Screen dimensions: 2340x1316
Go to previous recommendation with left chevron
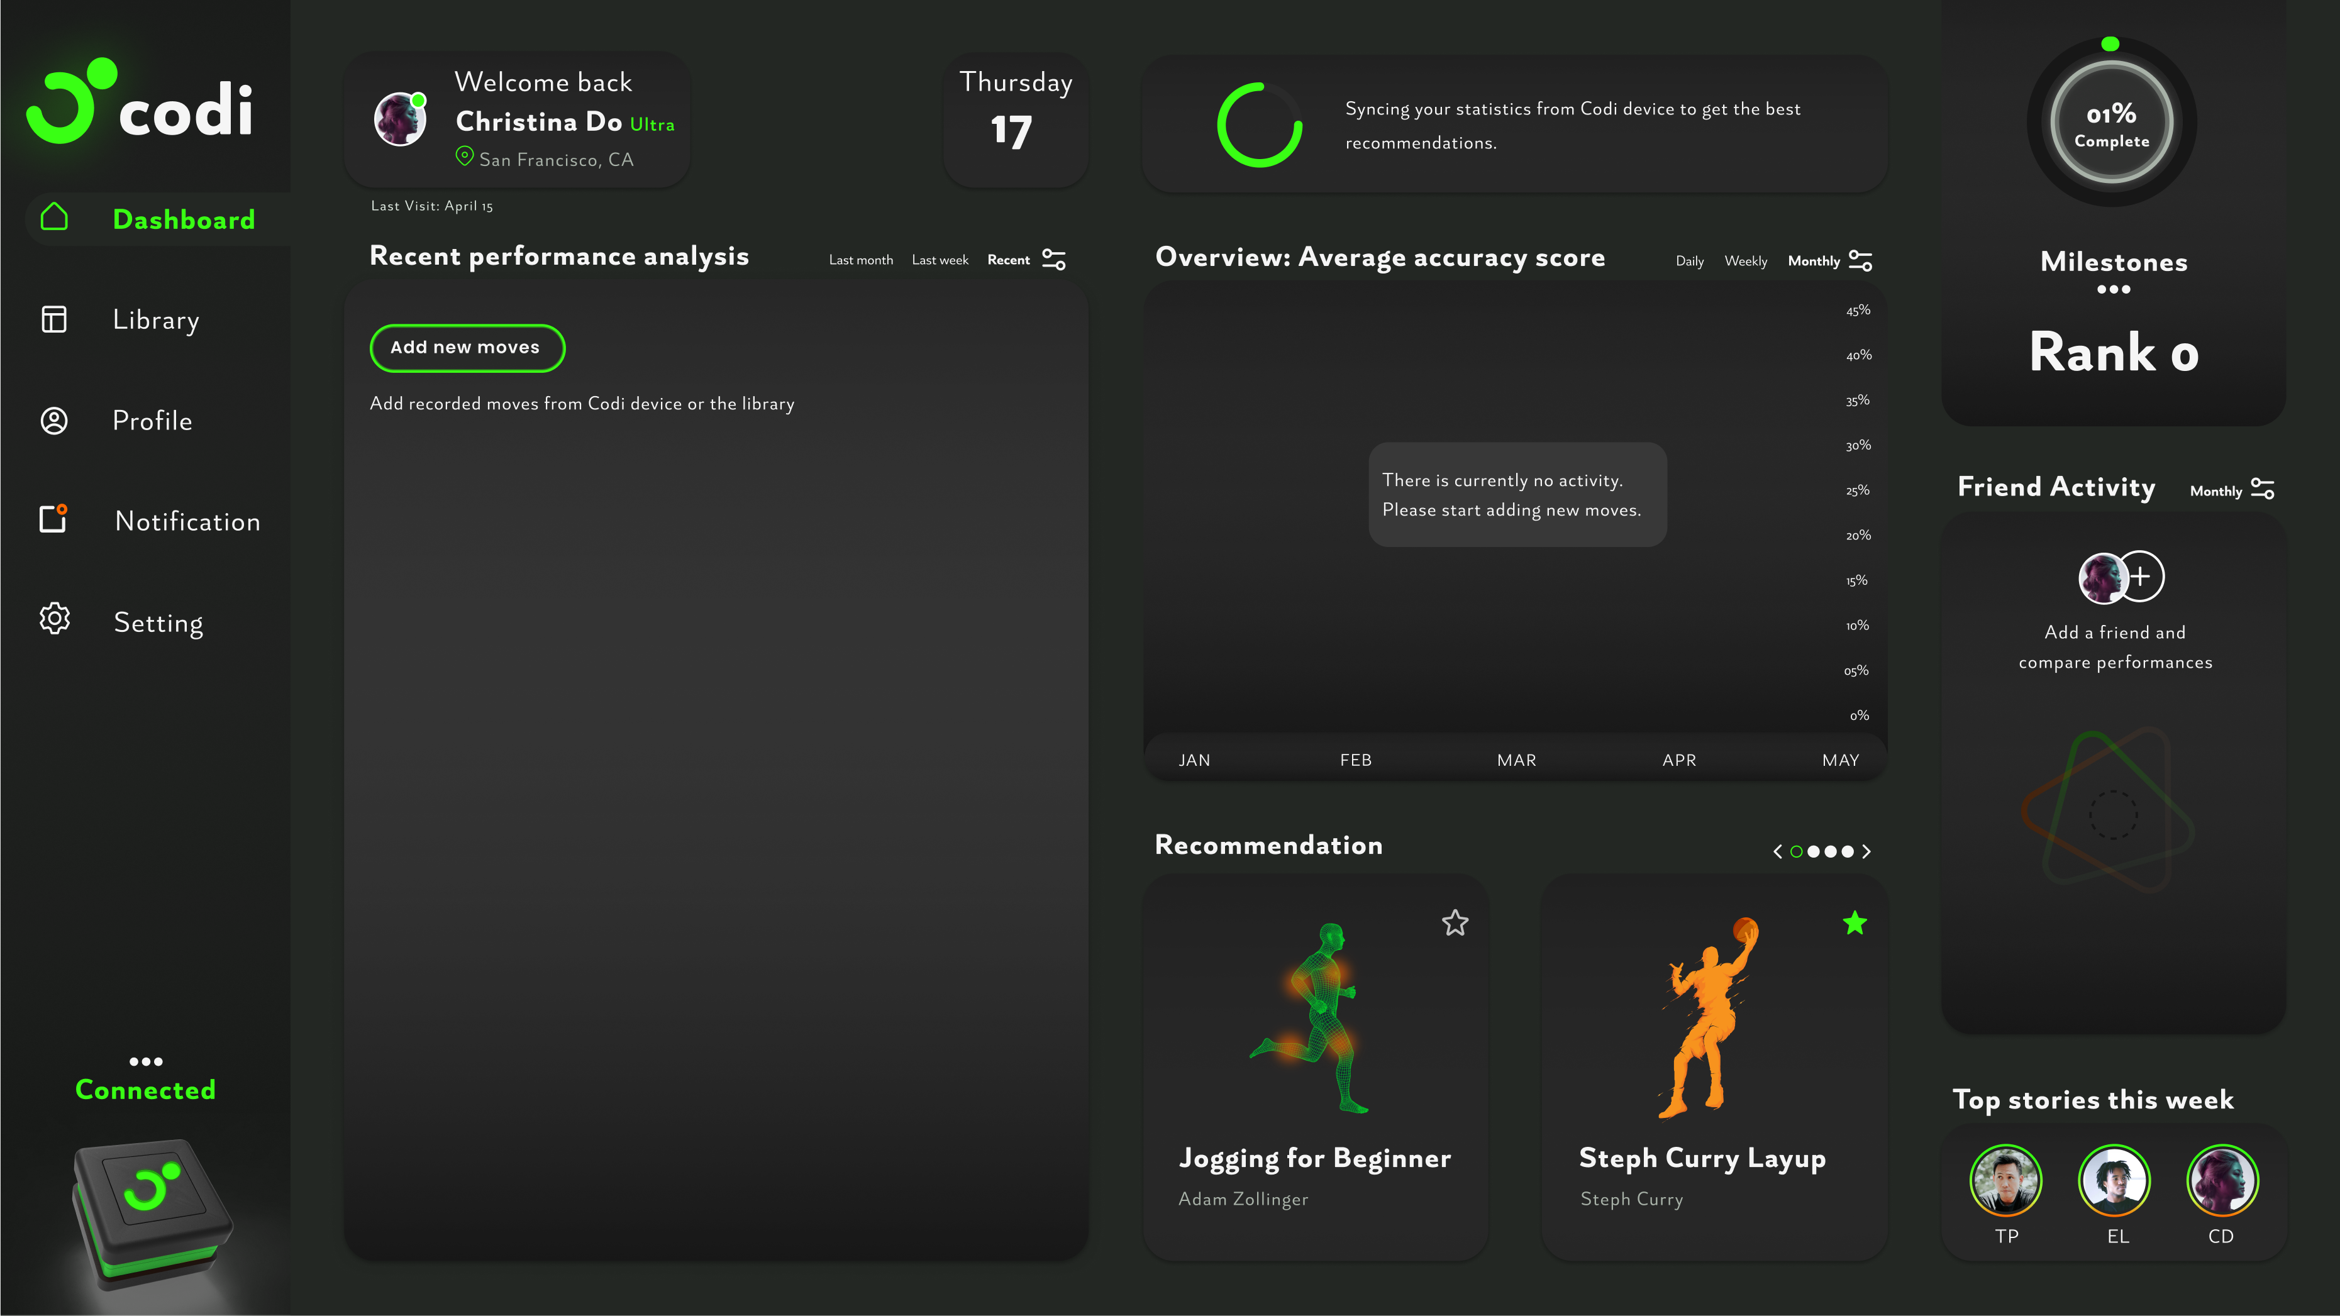coord(1778,852)
